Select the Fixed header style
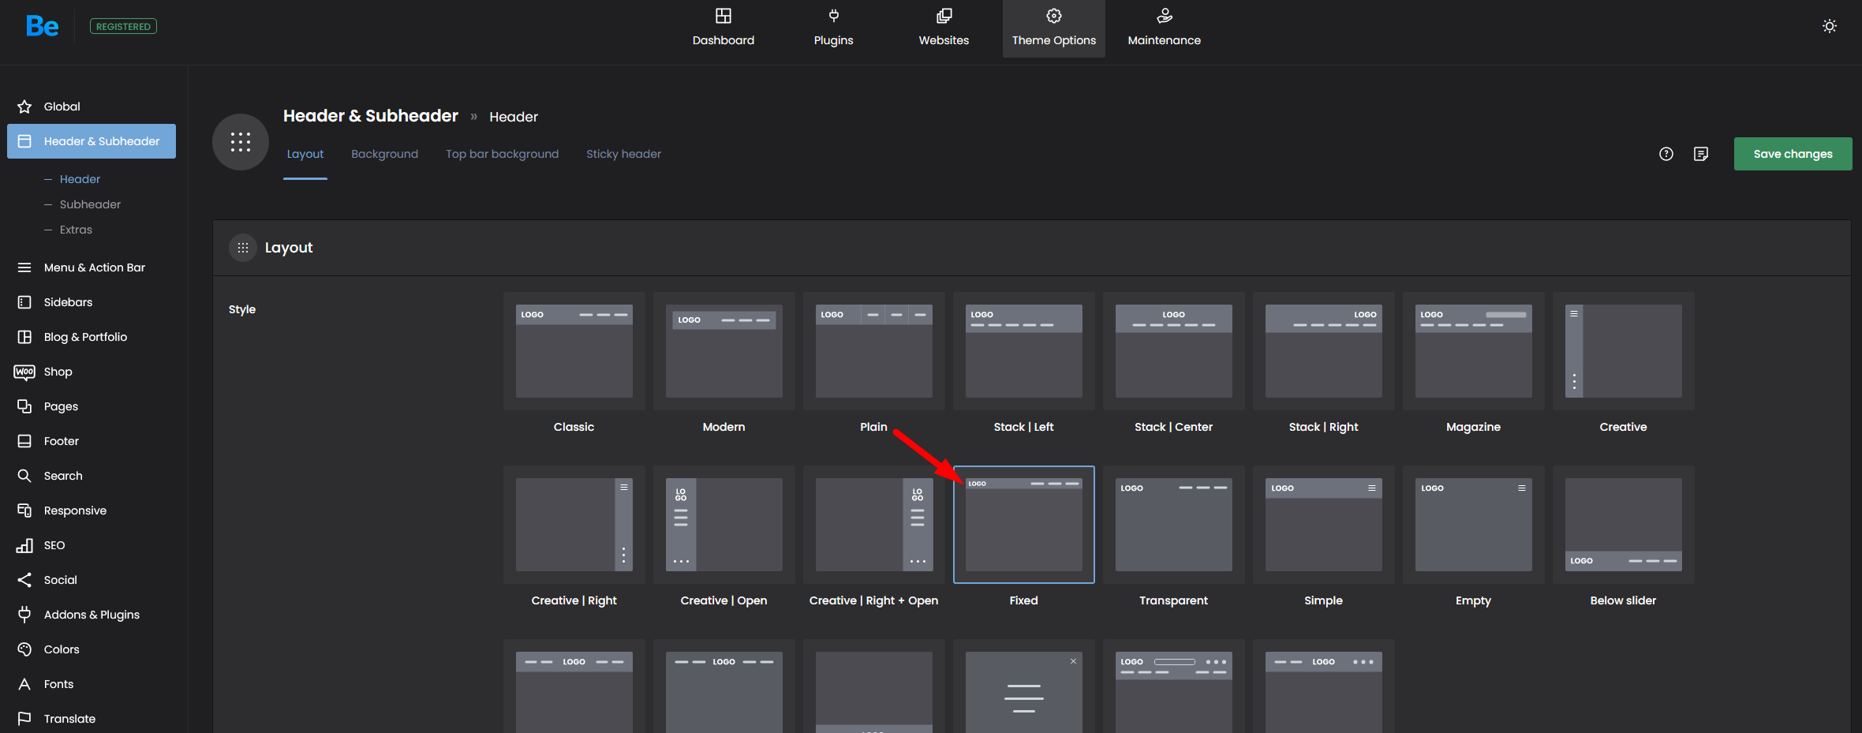 point(1024,525)
